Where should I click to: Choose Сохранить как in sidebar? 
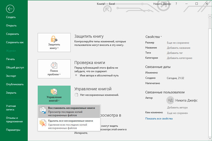click(x=15, y=42)
